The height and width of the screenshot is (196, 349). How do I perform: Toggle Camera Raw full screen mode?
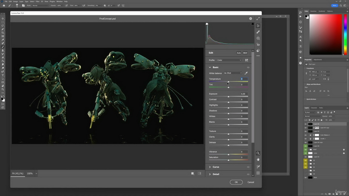(258, 19)
